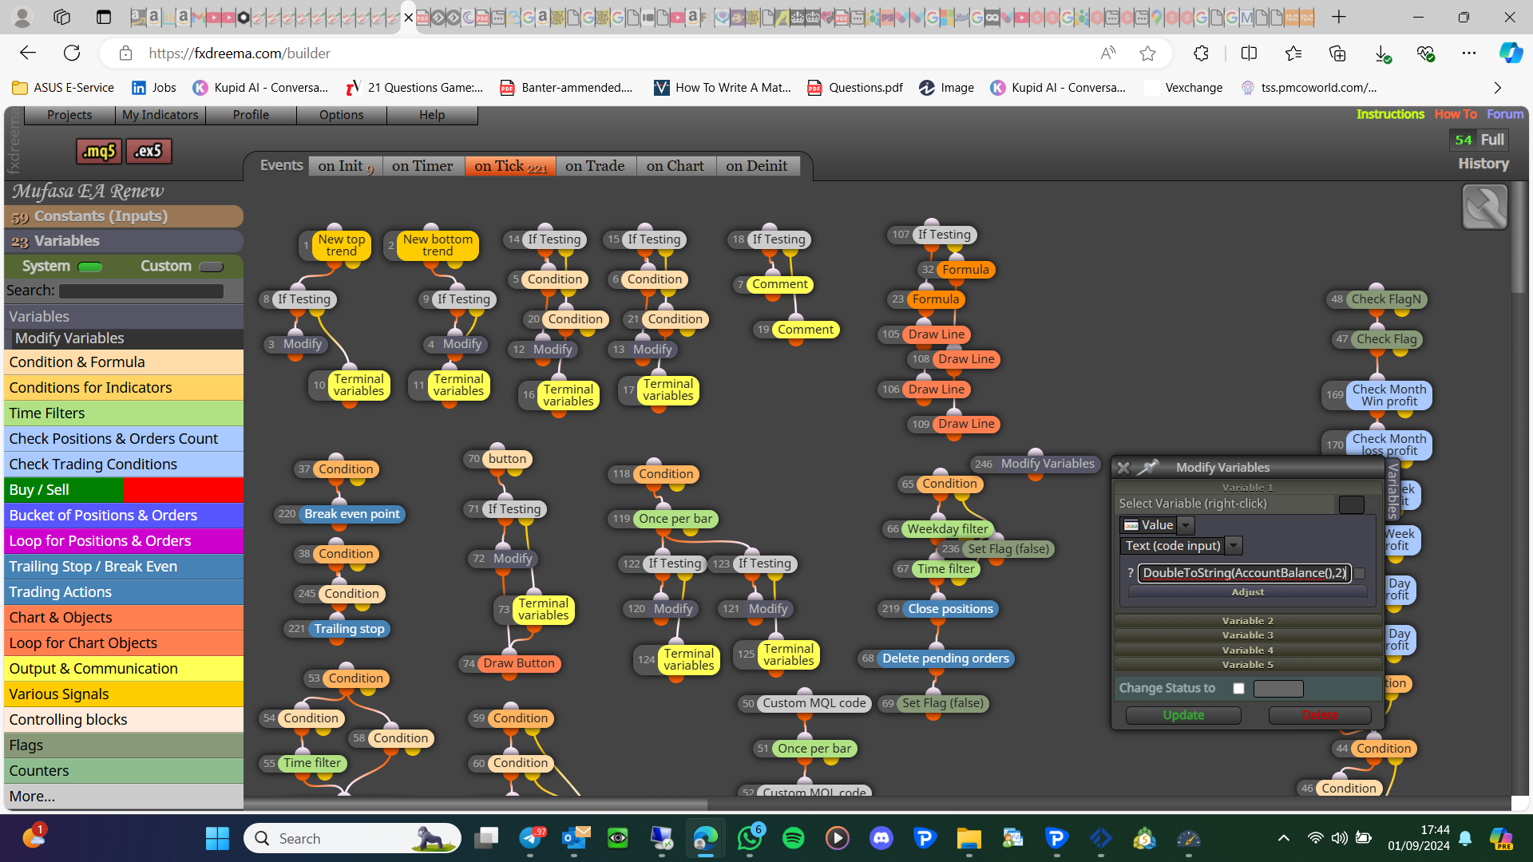The image size is (1533, 862).
Task: Click the Search field in blocks sidebar
Action: [x=141, y=291]
